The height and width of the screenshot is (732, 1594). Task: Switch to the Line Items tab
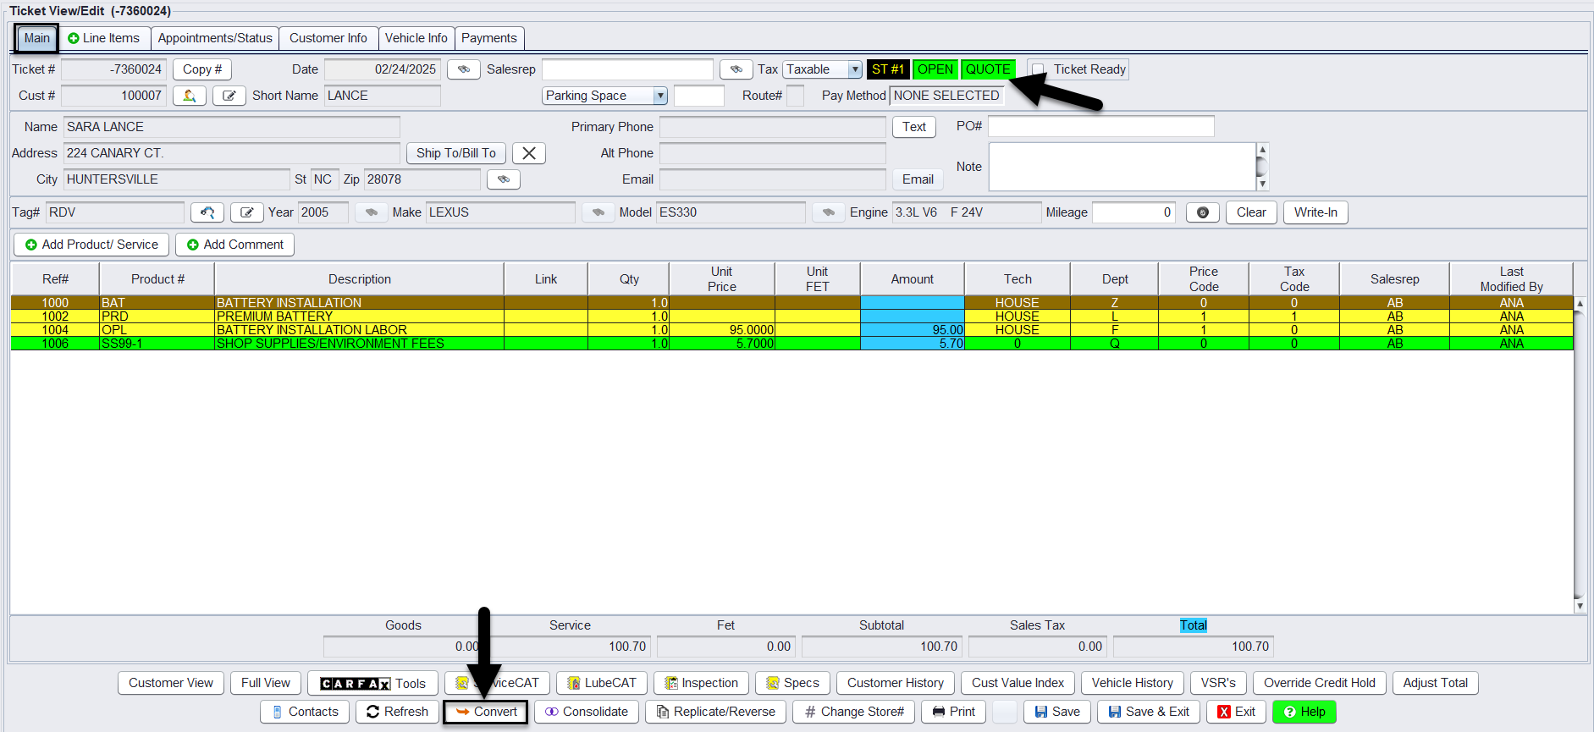[103, 38]
